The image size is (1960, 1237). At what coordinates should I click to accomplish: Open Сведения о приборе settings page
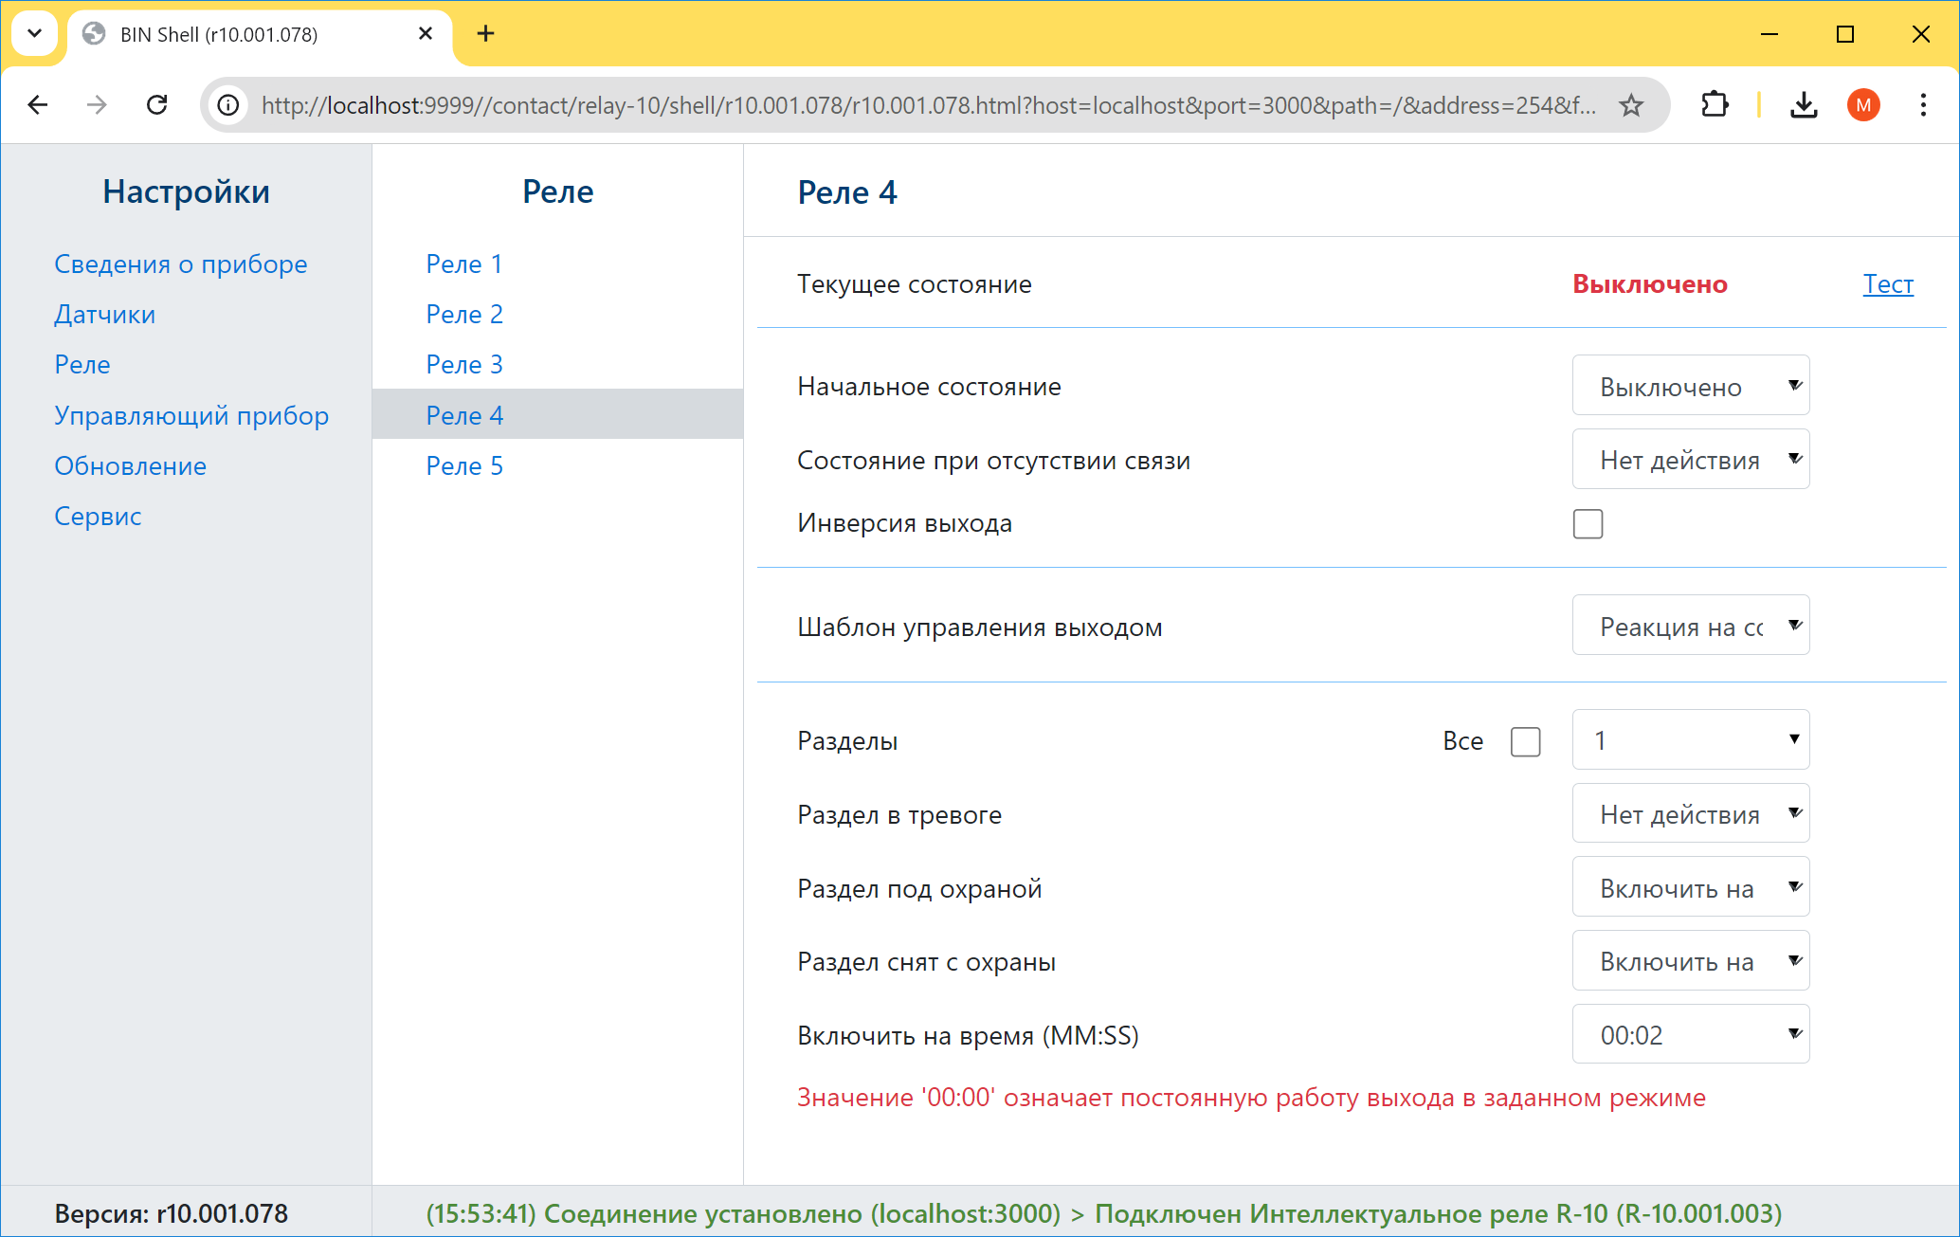point(181,264)
